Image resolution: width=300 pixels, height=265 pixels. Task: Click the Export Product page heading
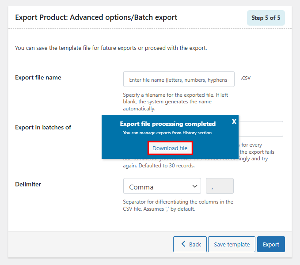pyautogui.click(x=96, y=18)
